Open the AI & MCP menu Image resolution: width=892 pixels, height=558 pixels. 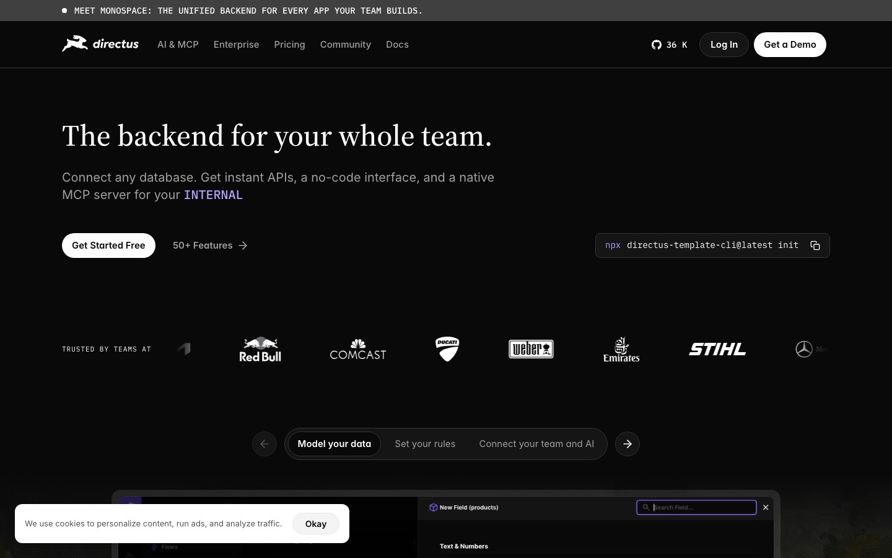pyautogui.click(x=178, y=45)
